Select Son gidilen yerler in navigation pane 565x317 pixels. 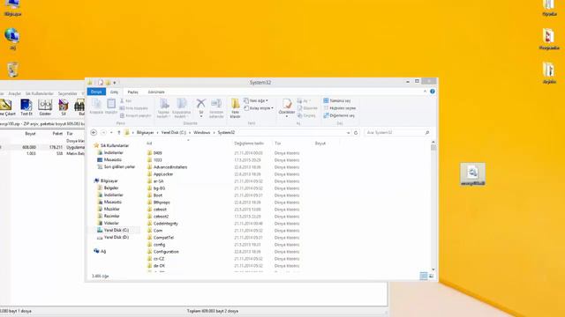tap(116, 166)
